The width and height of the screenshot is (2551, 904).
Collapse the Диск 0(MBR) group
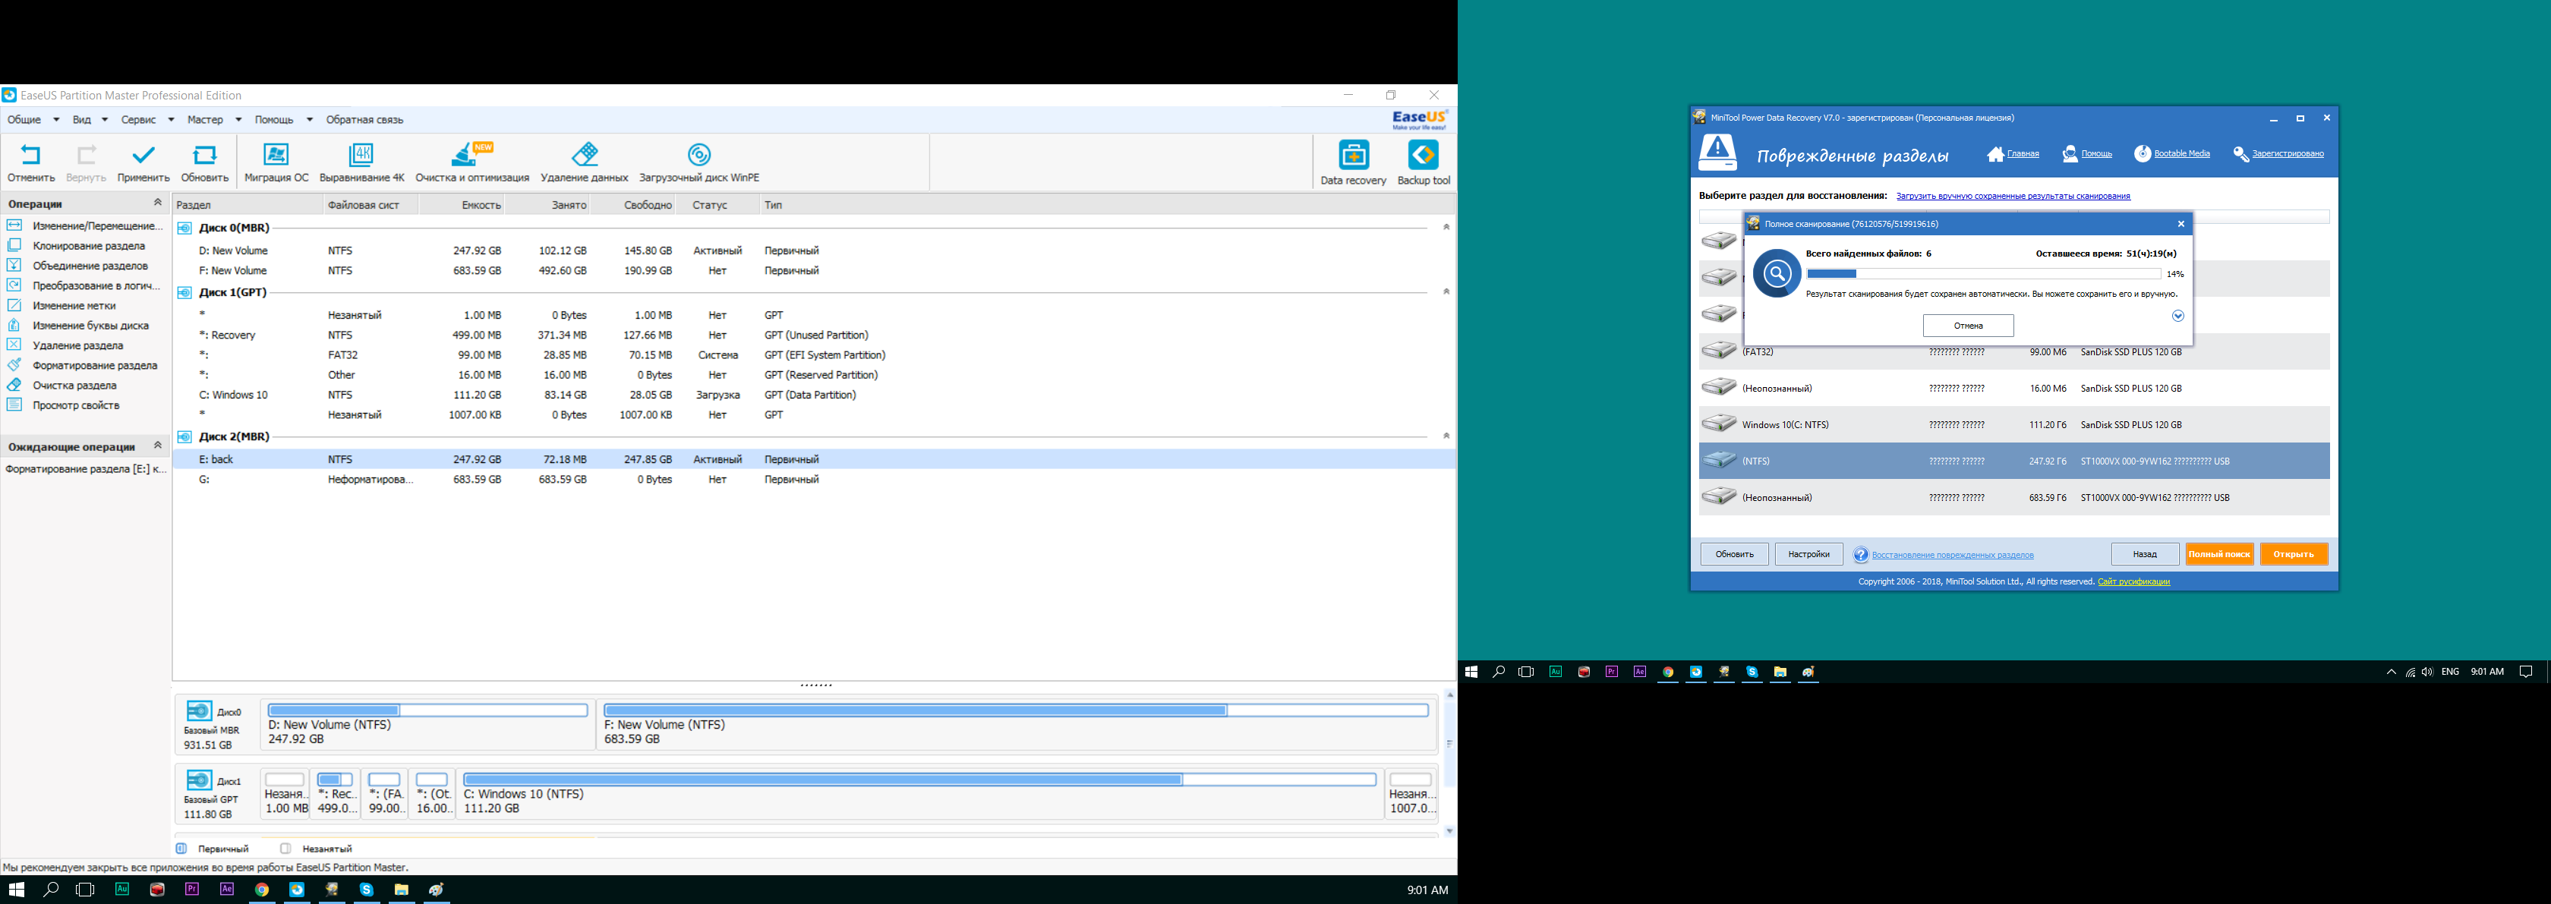click(x=1446, y=228)
